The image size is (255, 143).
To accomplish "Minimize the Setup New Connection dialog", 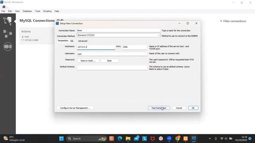I will (x=179, y=23).
